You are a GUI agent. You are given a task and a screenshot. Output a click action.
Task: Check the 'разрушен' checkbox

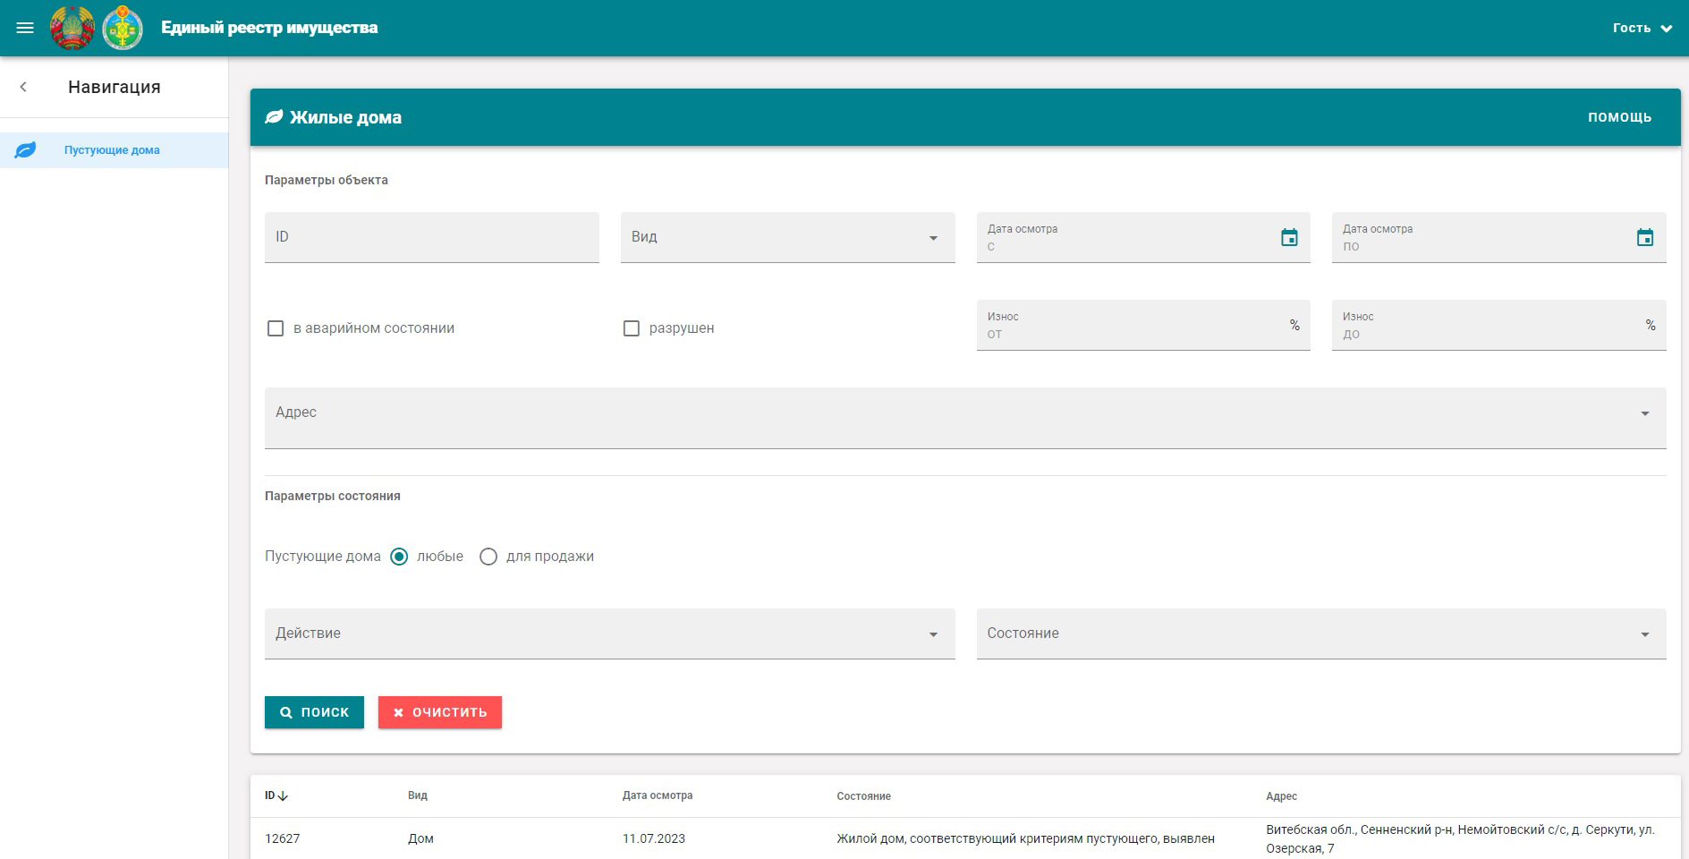pos(632,328)
